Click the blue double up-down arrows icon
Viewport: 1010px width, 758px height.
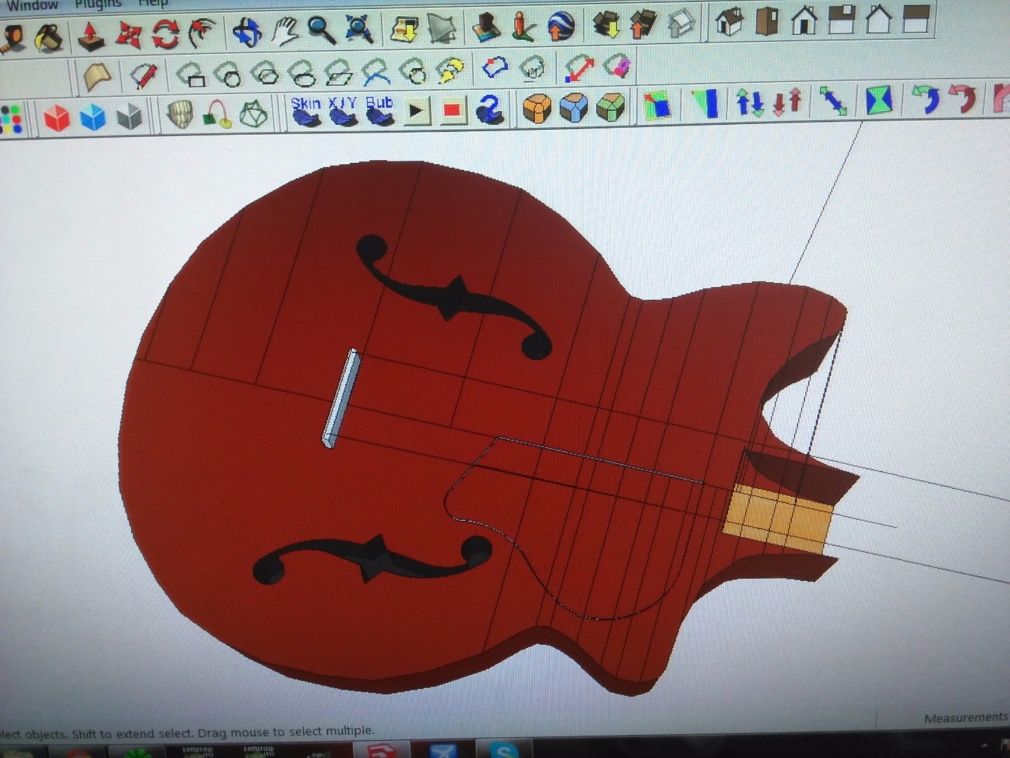(750, 102)
